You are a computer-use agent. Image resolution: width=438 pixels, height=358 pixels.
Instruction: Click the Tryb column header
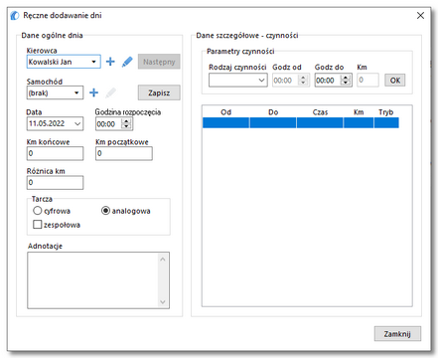386,112
